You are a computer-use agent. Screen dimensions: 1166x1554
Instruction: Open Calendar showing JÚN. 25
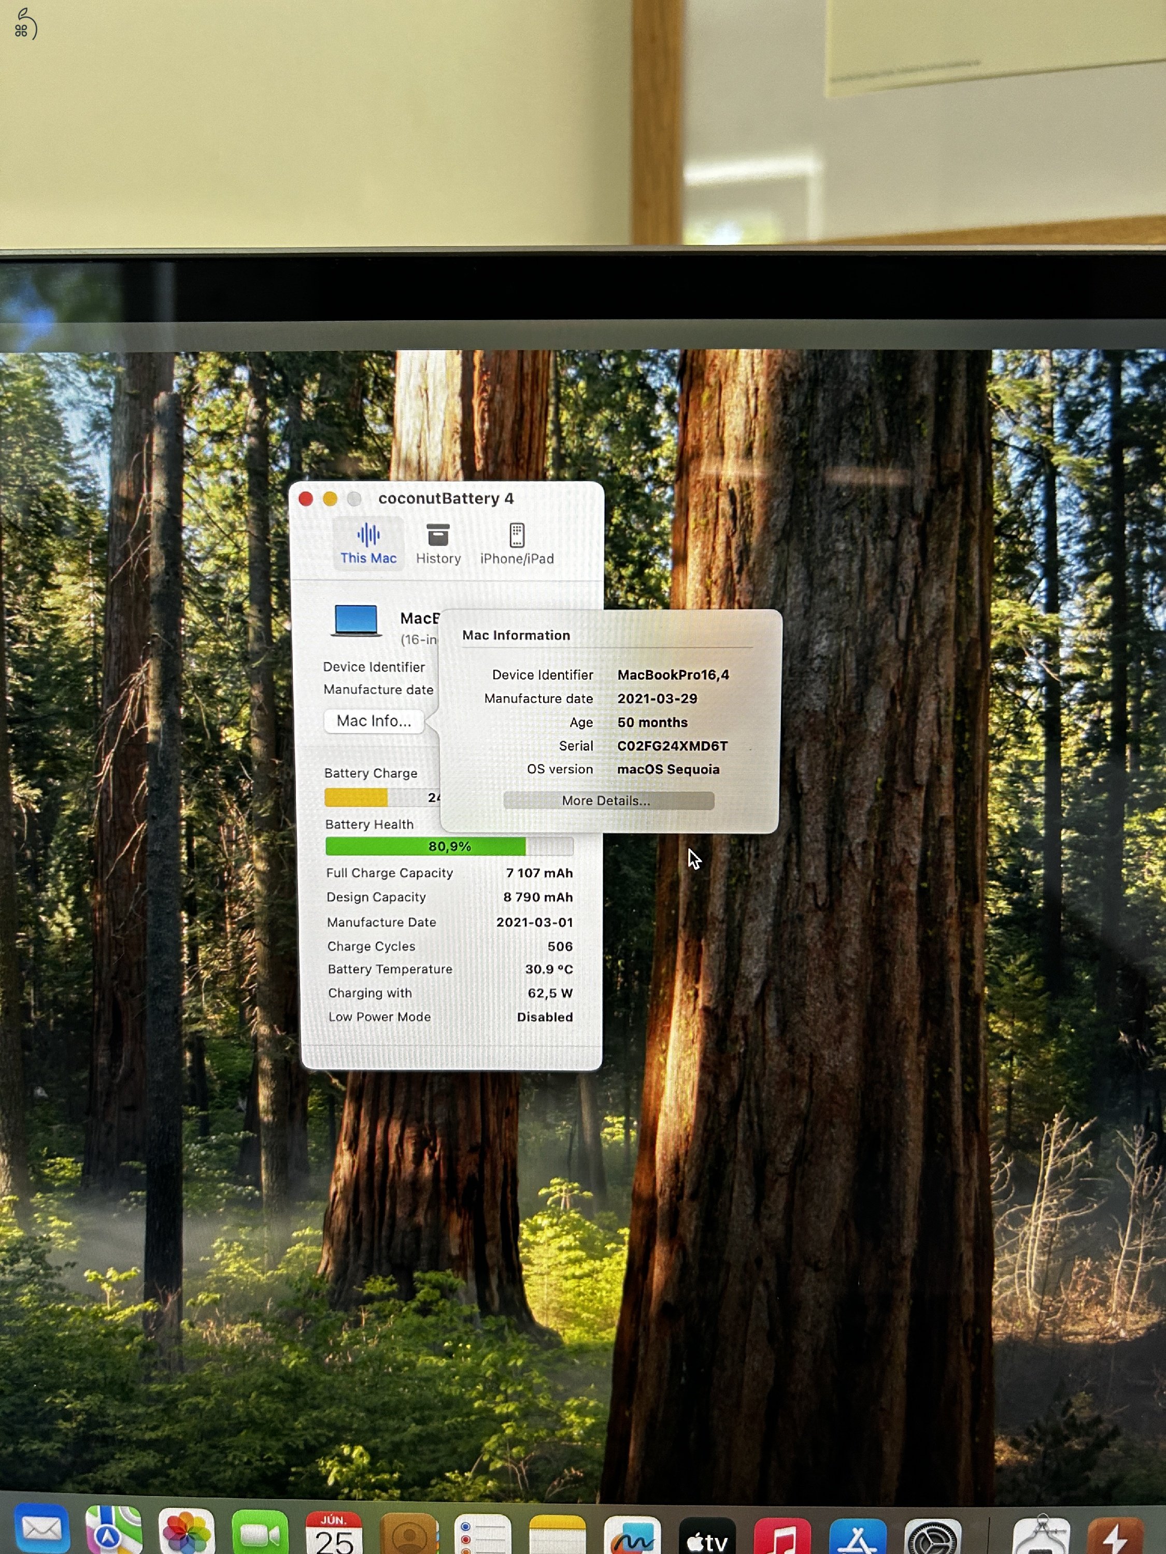click(x=334, y=1534)
